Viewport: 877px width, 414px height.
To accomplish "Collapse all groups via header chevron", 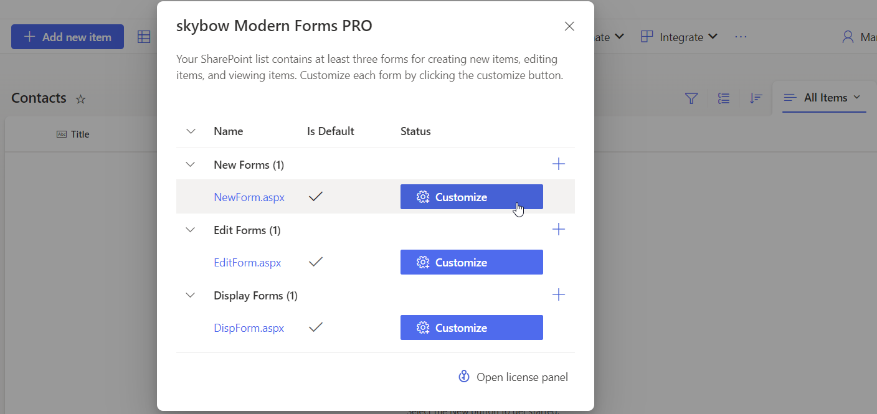I will pyautogui.click(x=191, y=131).
